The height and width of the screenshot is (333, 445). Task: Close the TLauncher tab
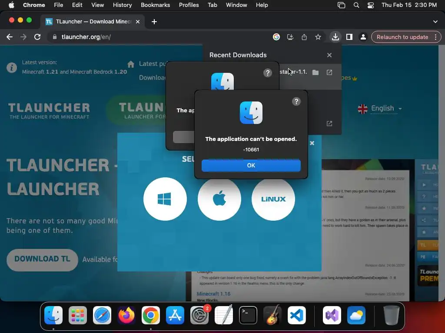(138, 22)
